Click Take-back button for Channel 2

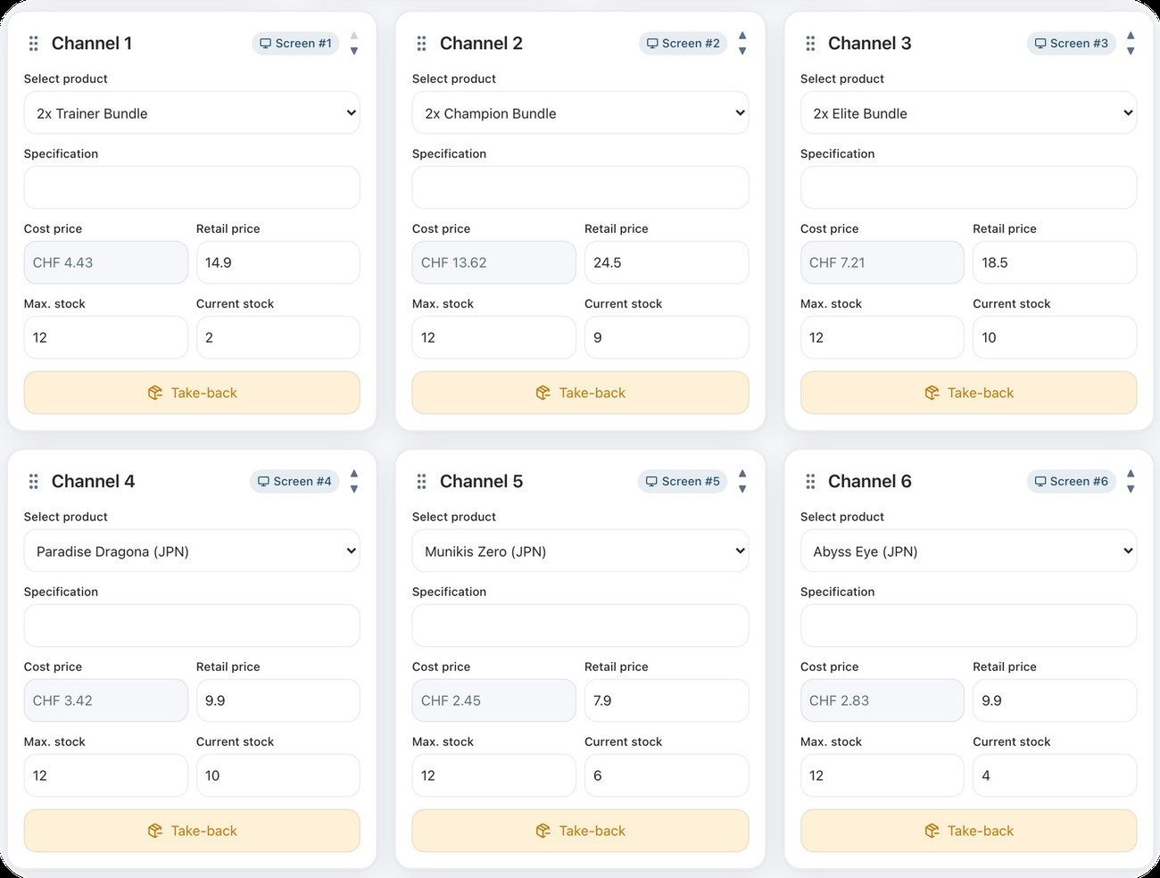coord(580,393)
